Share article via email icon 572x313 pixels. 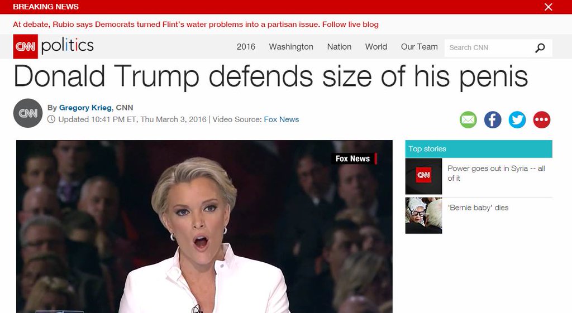pyautogui.click(x=468, y=119)
